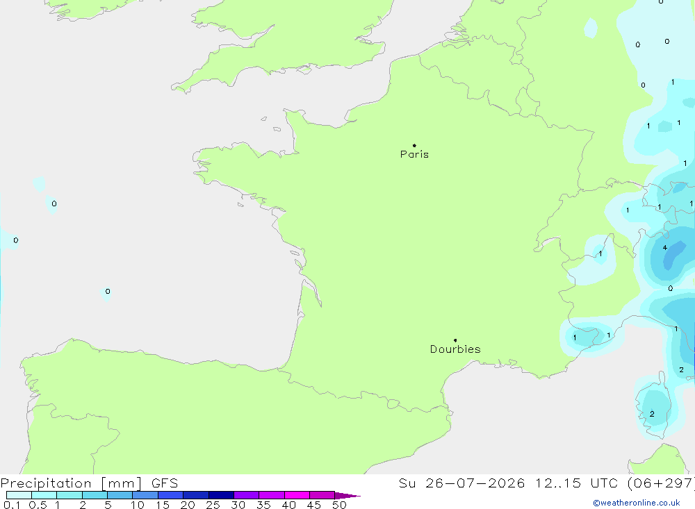Image resolution: width=695 pixels, height=509 pixels.
Task: Pick the 10–15 mm legend swatch
Action: click(x=145, y=495)
